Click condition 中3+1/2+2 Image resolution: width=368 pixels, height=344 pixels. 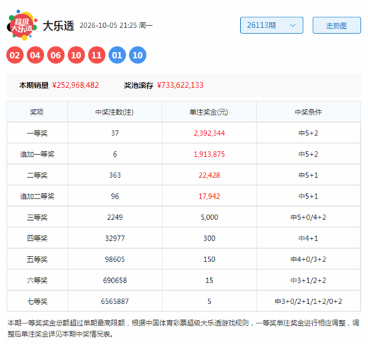point(308,281)
